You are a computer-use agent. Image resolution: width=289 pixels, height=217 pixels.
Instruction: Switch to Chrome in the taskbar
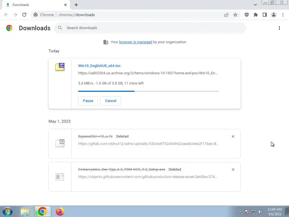pyautogui.click(x=42, y=211)
